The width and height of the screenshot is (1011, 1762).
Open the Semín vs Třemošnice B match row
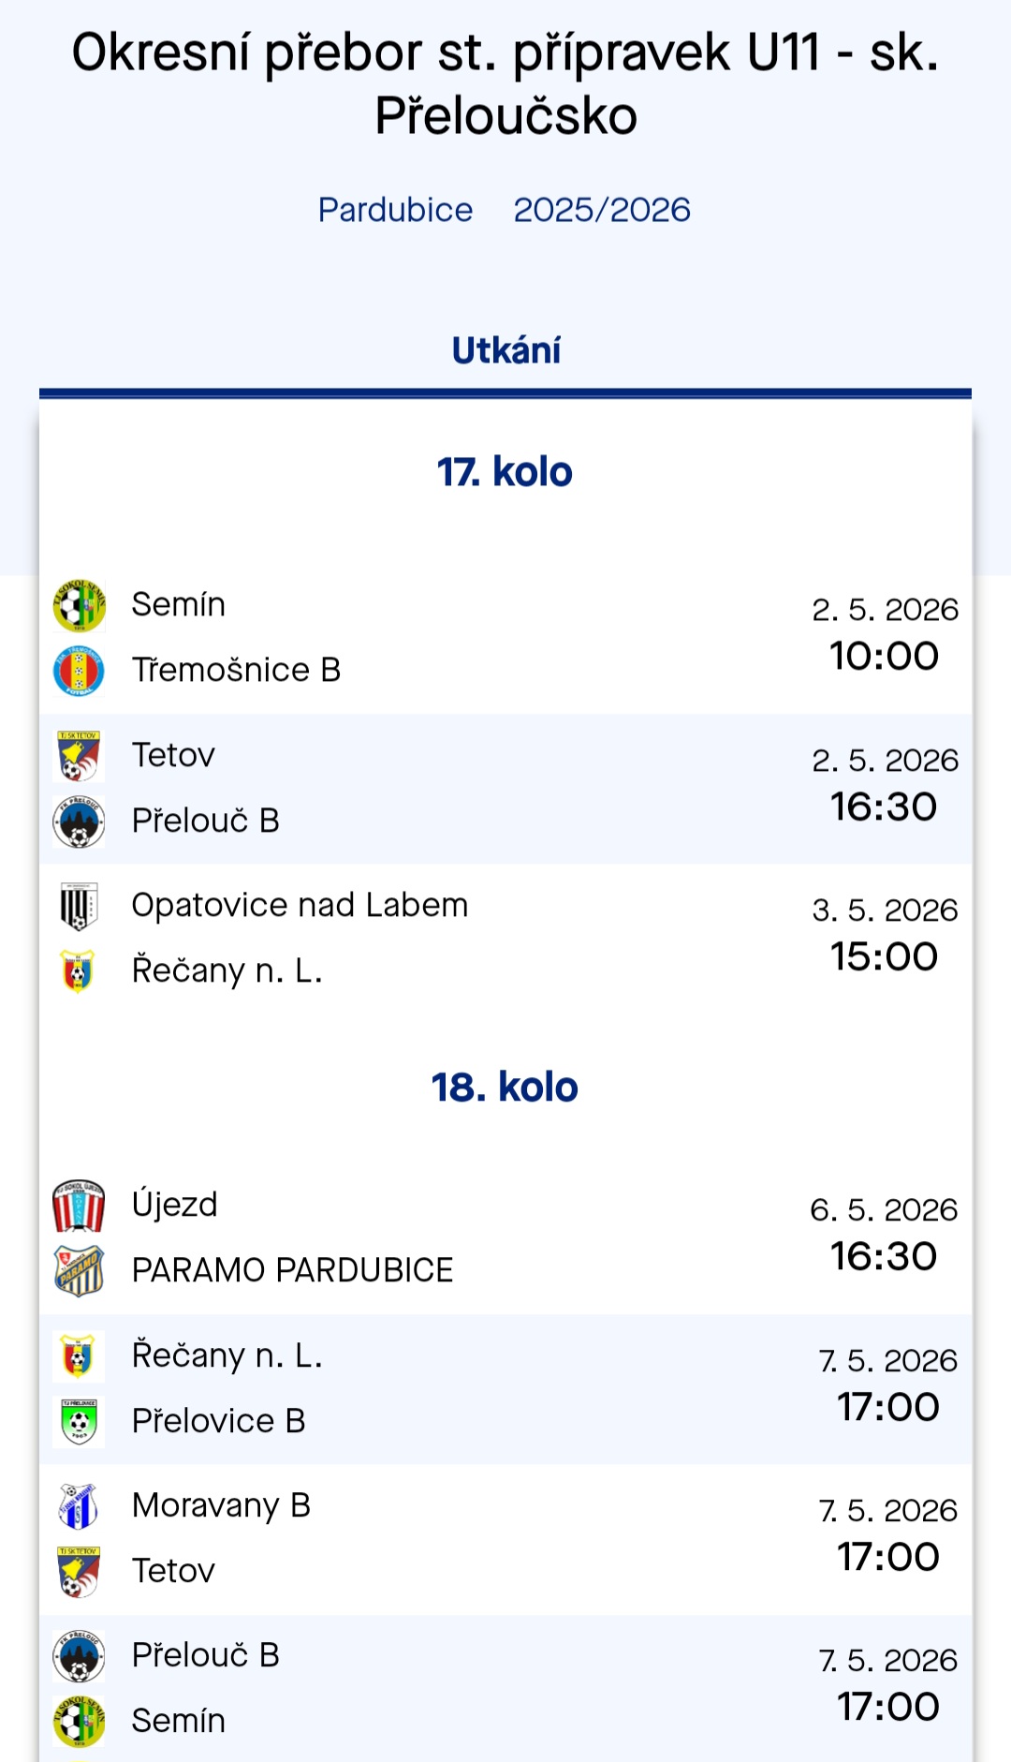(x=505, y=637)
